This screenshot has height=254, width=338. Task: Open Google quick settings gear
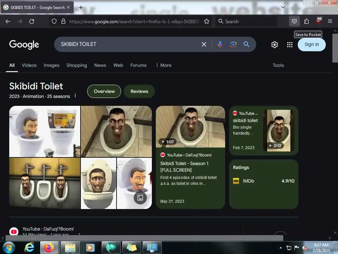pos(274,45)
